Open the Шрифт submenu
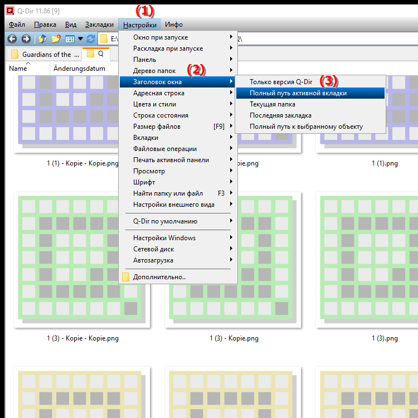This screenshot has width=418, height=418. (x=178, y=182)
